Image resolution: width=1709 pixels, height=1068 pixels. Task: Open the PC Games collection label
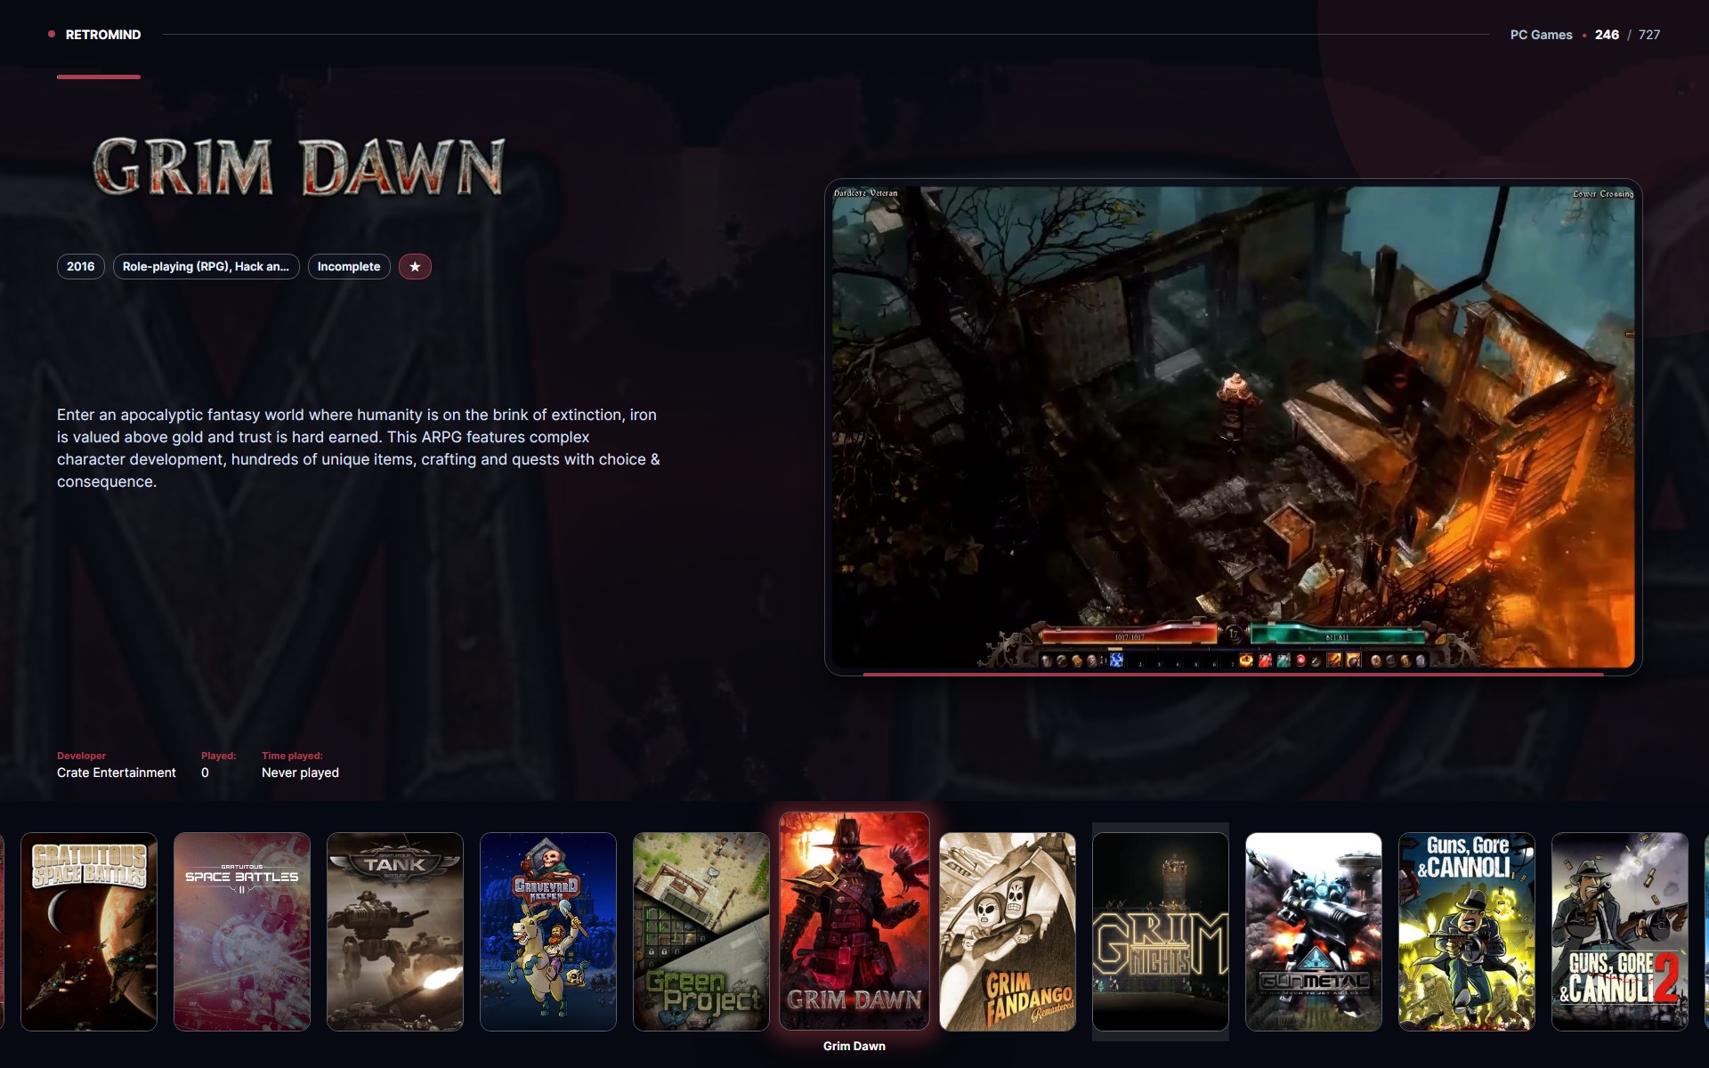[x=1541, y=35]
